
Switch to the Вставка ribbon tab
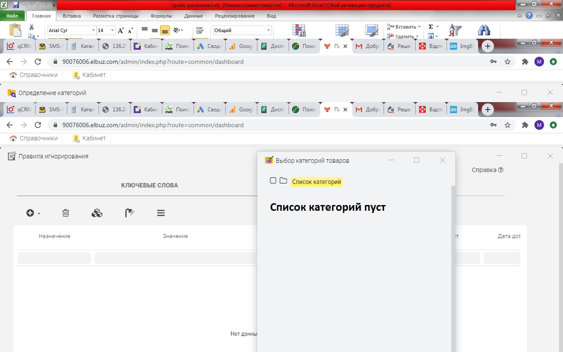point(72,16)
